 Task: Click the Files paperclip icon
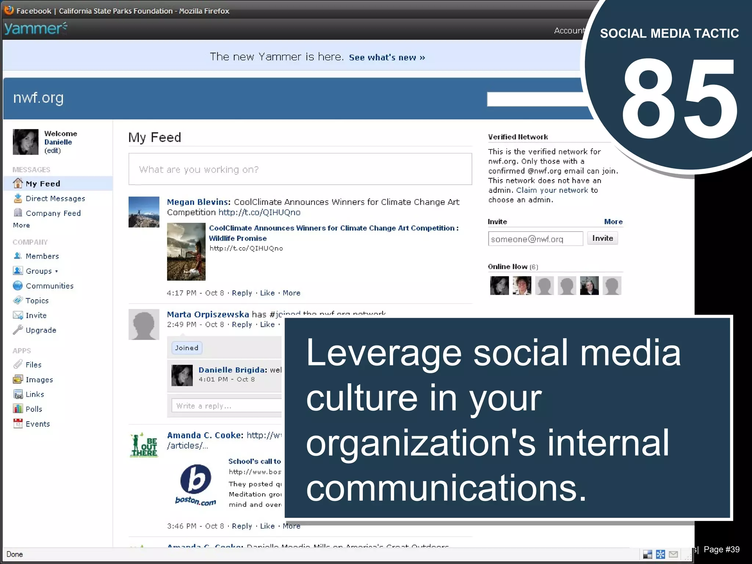[18, 364]
